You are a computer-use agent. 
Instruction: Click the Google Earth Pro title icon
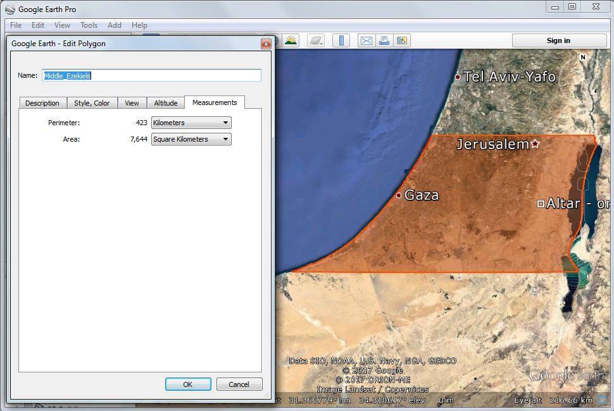pos(10,9)
